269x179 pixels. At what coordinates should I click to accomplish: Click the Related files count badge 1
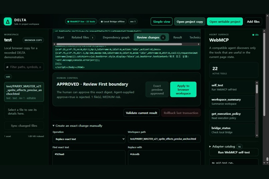tap(92, 38)
